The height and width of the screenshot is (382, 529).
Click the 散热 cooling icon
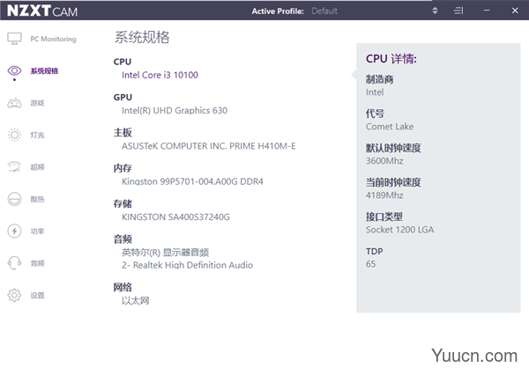pos(14,199)
